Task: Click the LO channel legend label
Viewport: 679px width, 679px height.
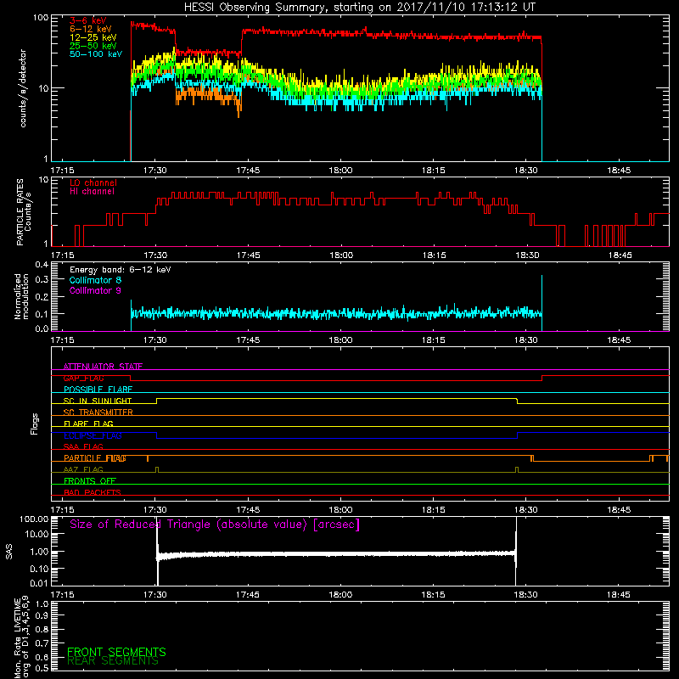Action: coord(93,182)
